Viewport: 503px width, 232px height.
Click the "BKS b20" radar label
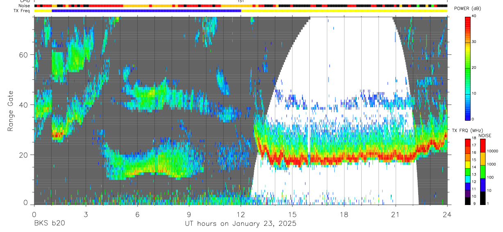tap(49, 223)
